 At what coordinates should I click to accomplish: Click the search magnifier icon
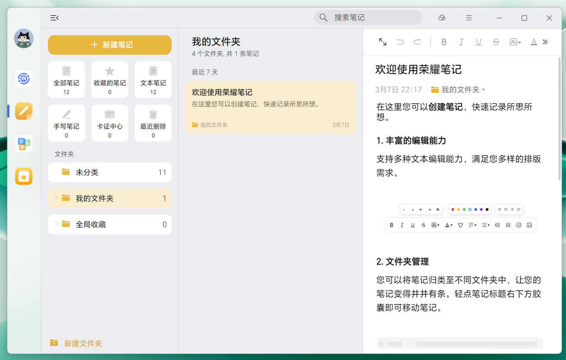[324, 18]
